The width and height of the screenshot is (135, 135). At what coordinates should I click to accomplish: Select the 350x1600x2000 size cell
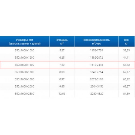pyautogui.click(x=25, y=86)
